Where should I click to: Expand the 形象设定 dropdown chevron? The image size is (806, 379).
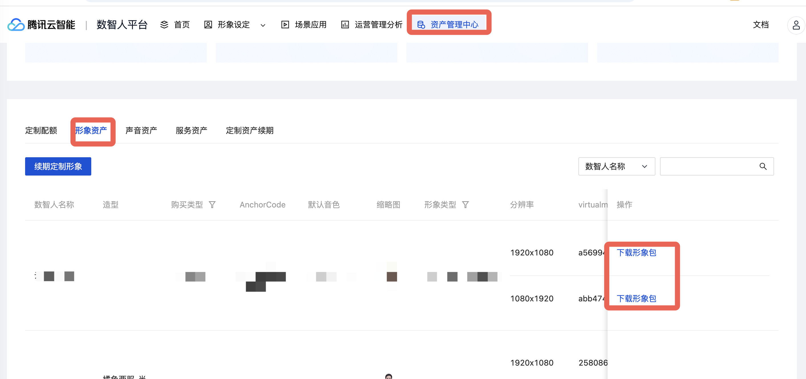(x=263, y=25)
